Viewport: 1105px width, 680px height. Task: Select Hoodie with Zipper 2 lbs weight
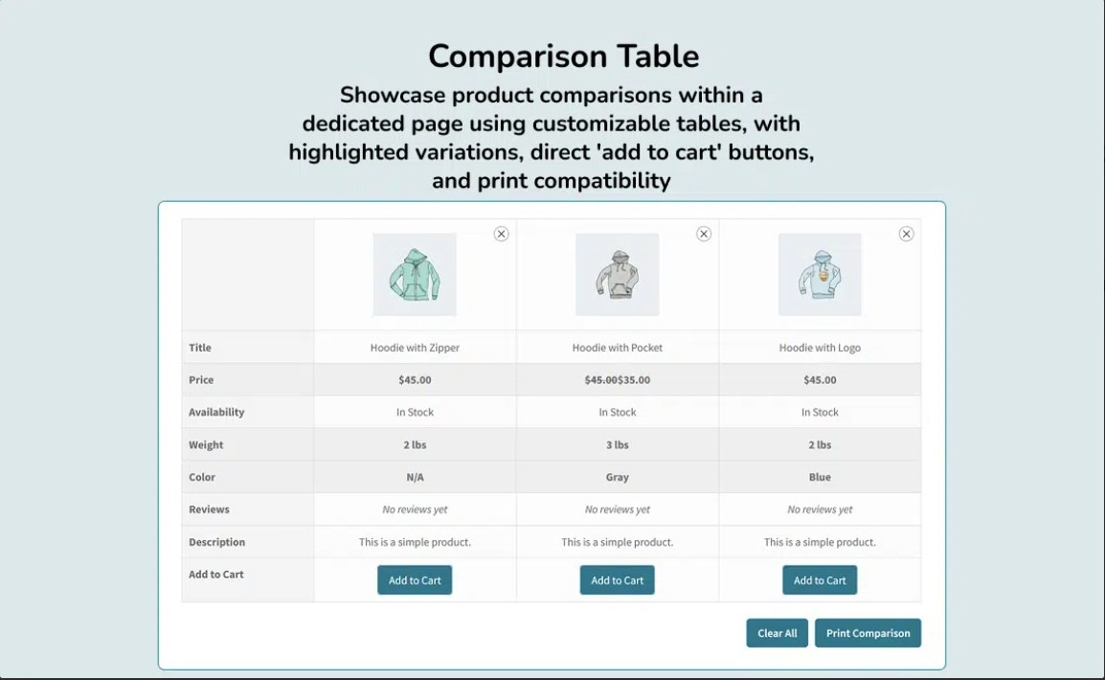click(415, 444)
